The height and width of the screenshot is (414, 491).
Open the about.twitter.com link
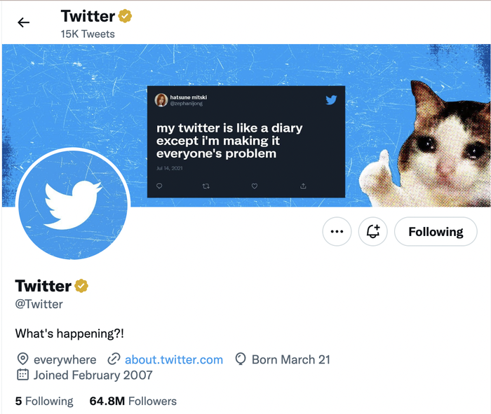[x=174, y=359]
